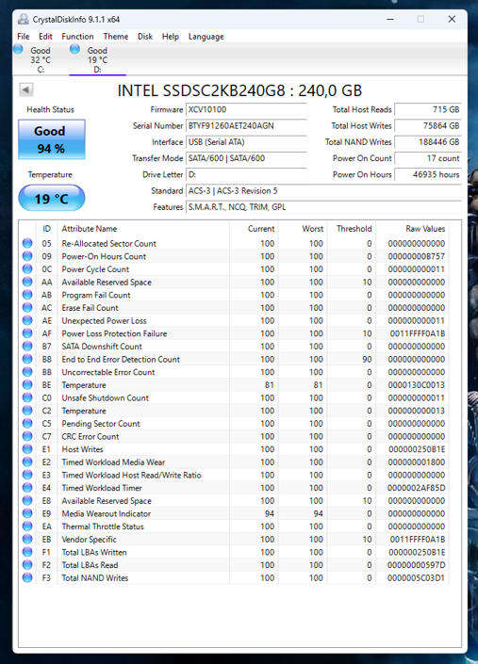Click the CrystalDiskInfo app icon in title bar

click(x=24, y=19)
